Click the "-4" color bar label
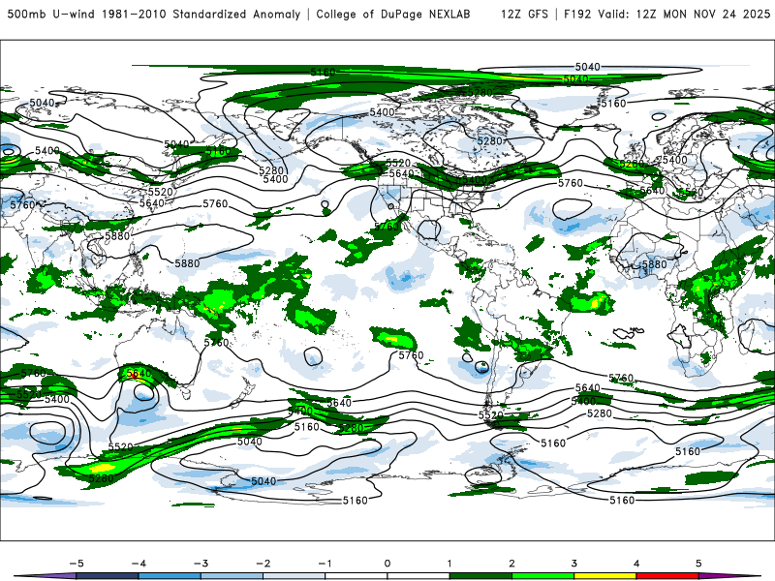This screenshot has width=775, height=581. 139,564
